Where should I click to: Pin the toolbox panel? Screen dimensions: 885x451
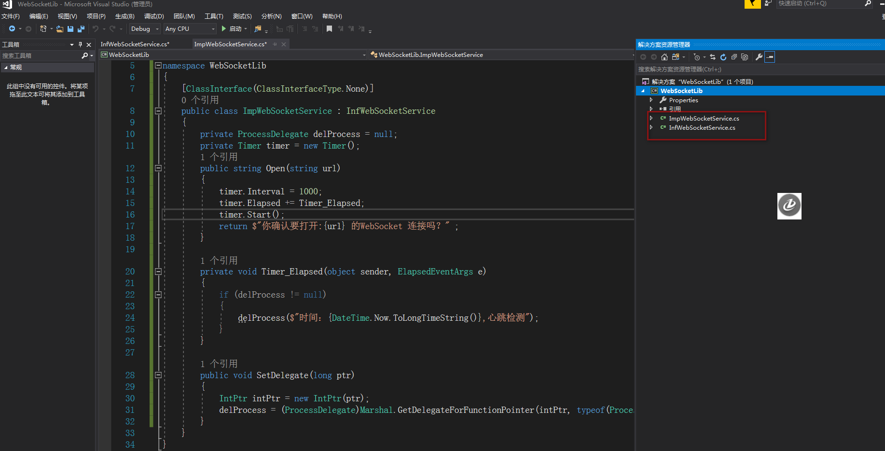click(80, 44)
